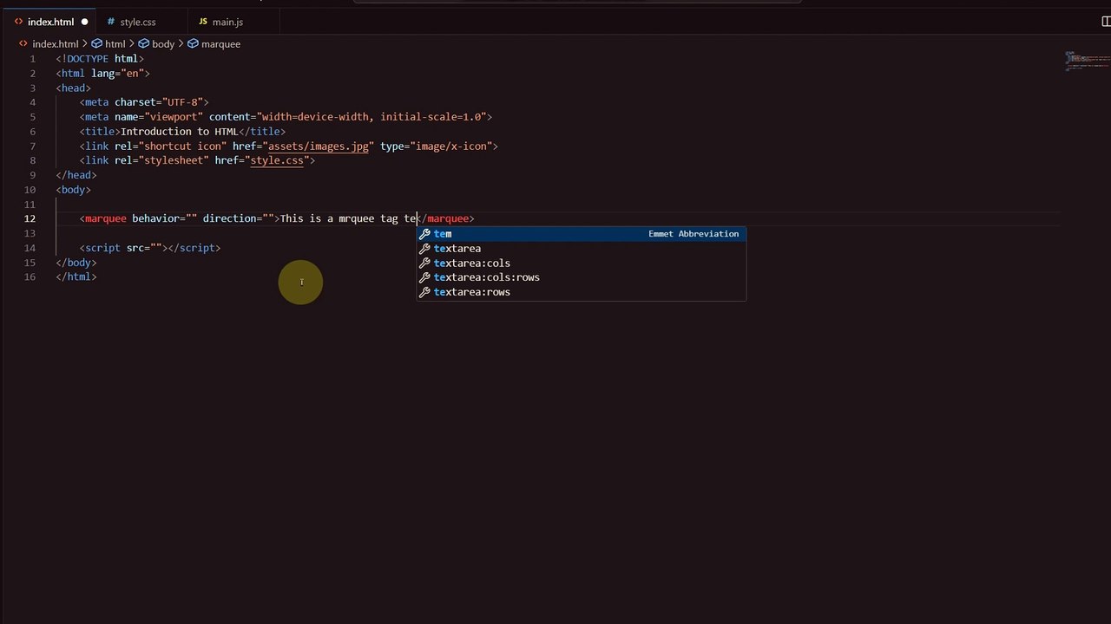
Task: Choose the textarea:rows Emmet suggestion
Action: pos(581,292)
